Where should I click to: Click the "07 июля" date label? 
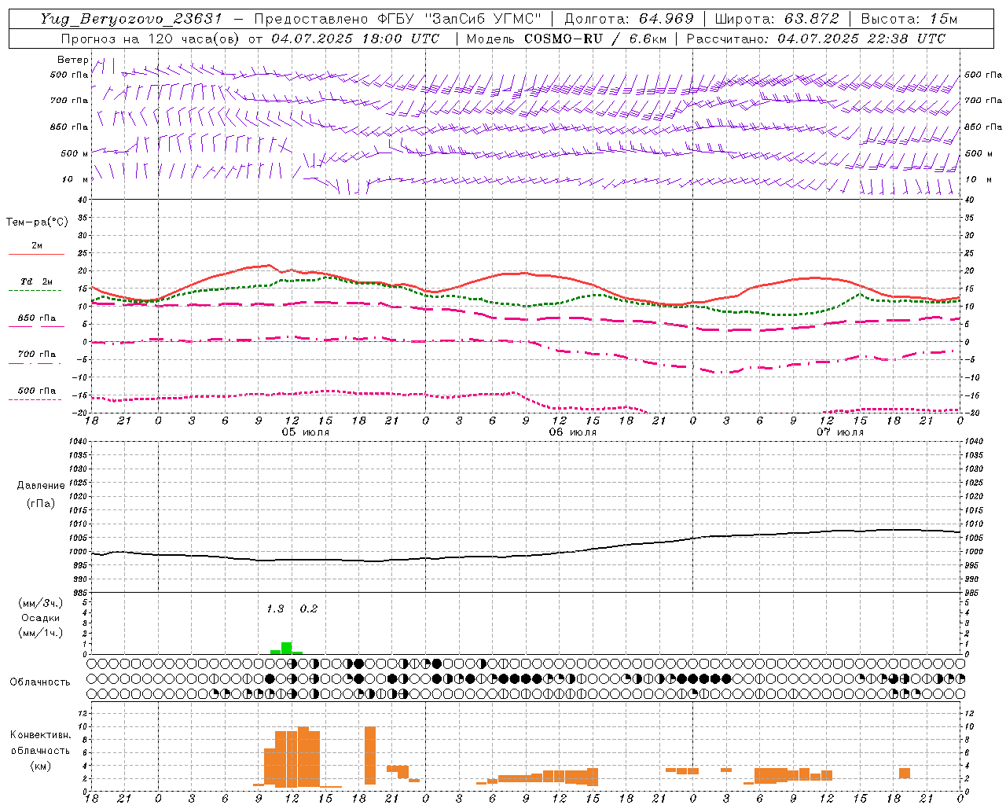click(x=840, y=432)
